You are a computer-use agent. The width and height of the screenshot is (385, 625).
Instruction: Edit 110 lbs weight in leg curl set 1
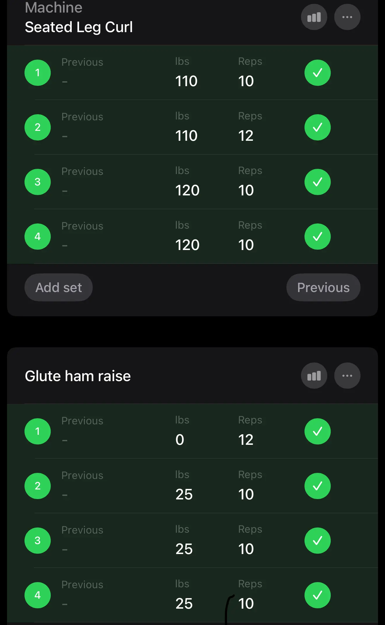186,81
